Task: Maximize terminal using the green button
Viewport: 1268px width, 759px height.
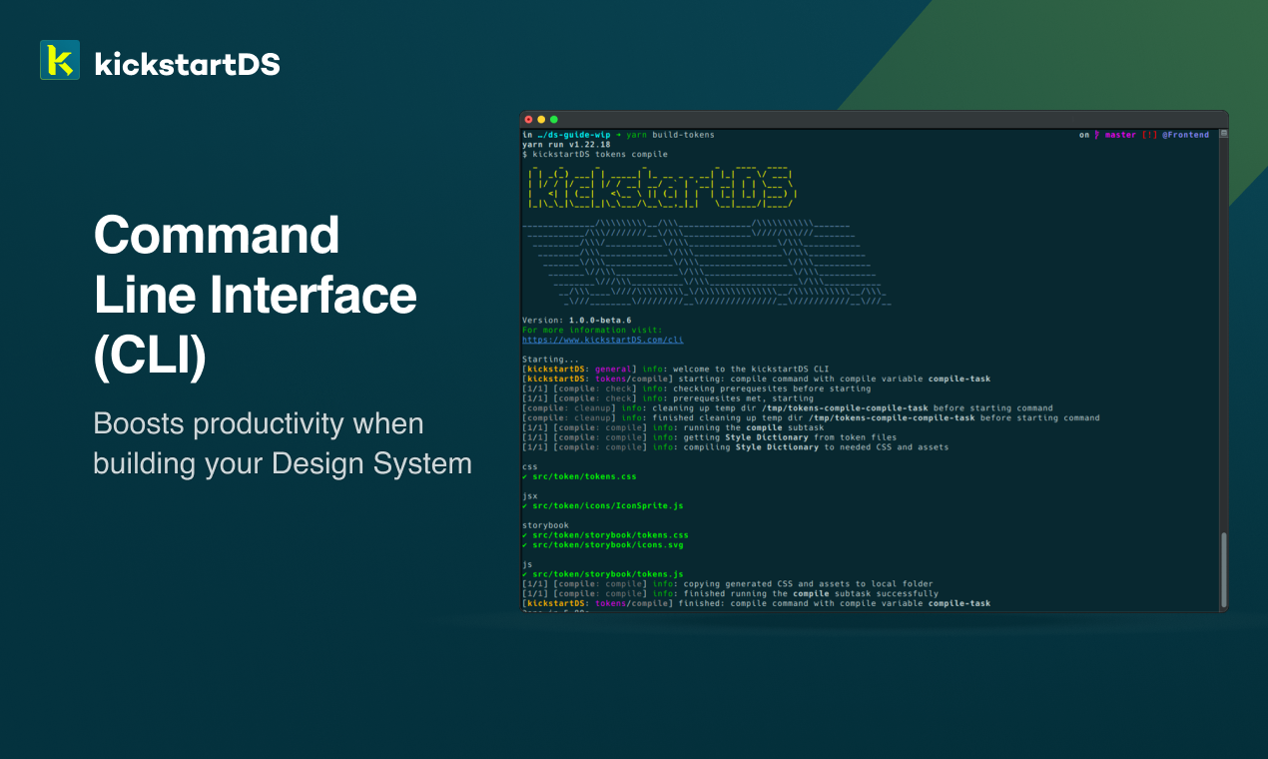Action: coord(553,120)
